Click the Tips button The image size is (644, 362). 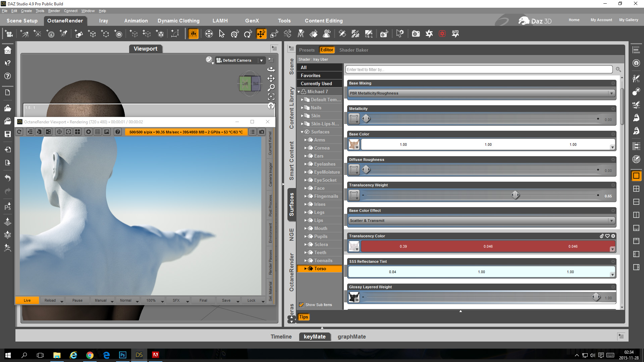click(x=304, y=317)
